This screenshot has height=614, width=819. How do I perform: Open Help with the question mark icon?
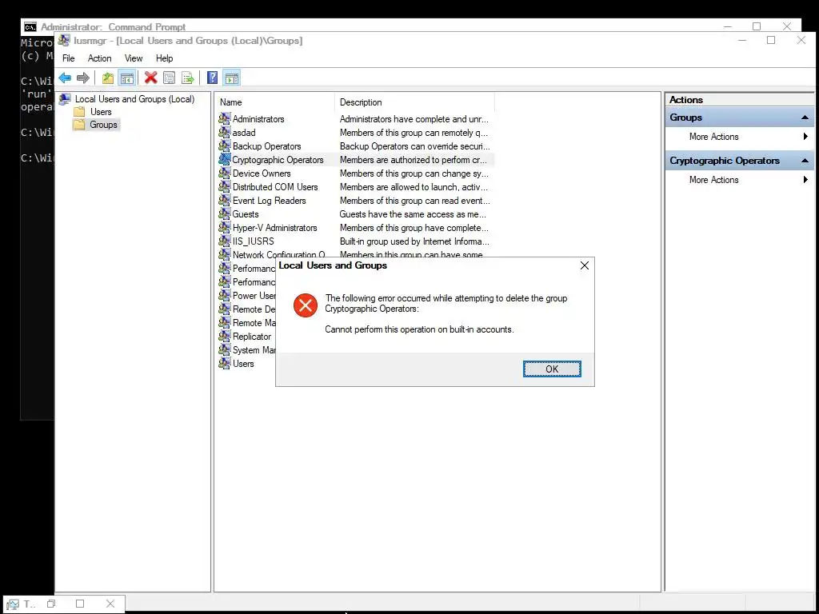[212, 78]
